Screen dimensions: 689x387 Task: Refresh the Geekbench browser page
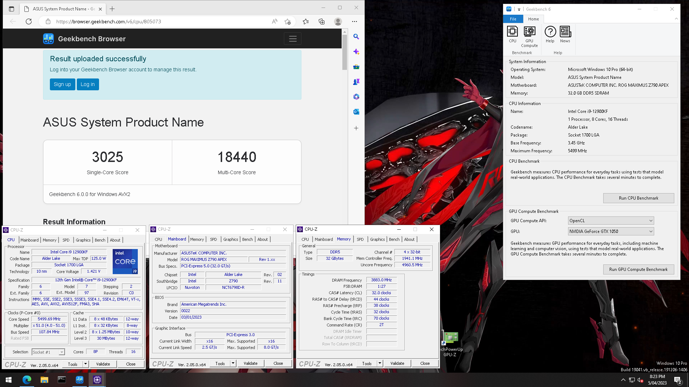coord(29,21)
